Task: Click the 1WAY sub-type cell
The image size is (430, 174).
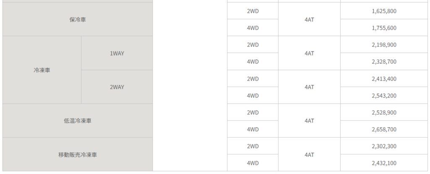Action: pyautogui.click(x=117, y=53)
